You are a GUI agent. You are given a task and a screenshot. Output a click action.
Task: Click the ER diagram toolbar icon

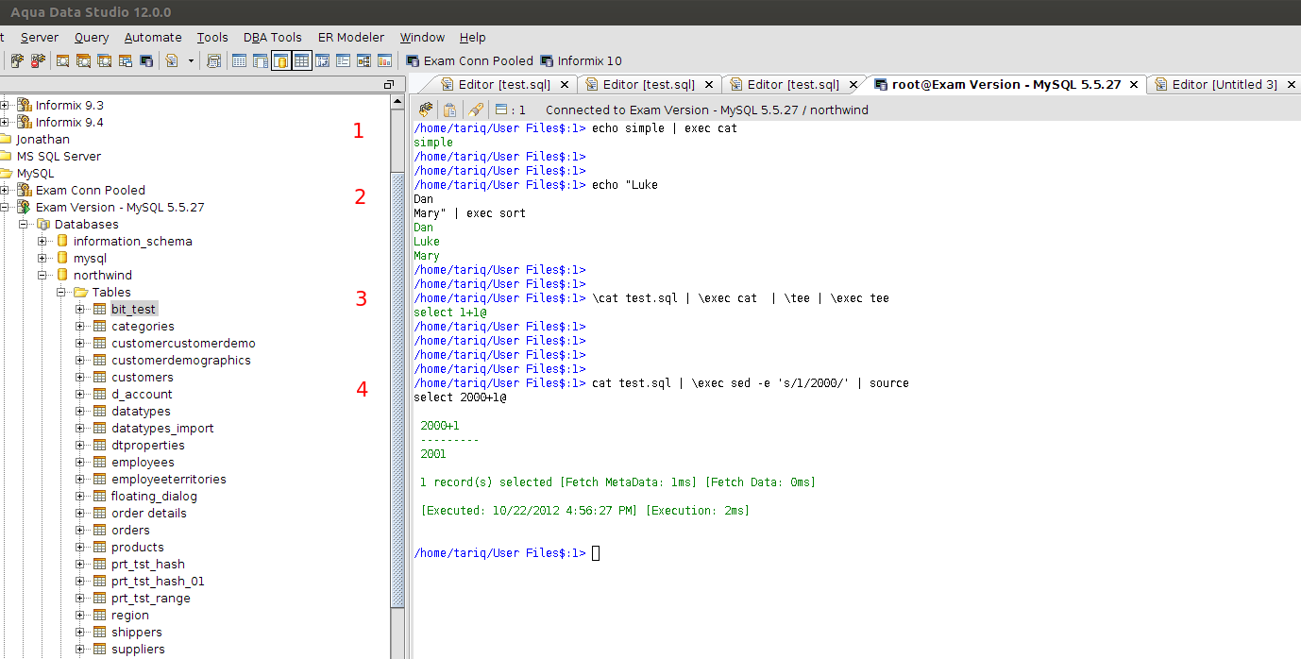[x=363, y=60]
